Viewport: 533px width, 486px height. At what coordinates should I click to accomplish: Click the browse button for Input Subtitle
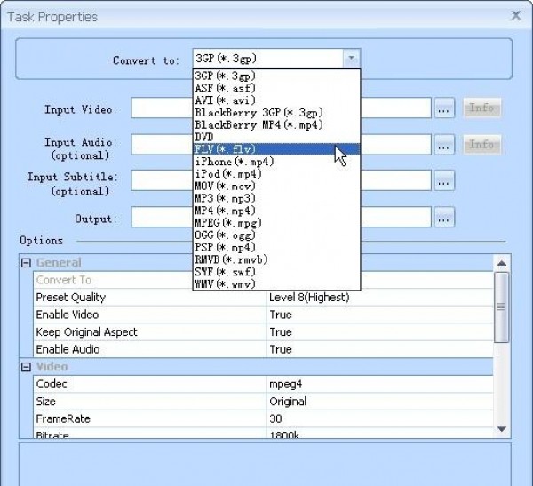(x=444, y=180)
